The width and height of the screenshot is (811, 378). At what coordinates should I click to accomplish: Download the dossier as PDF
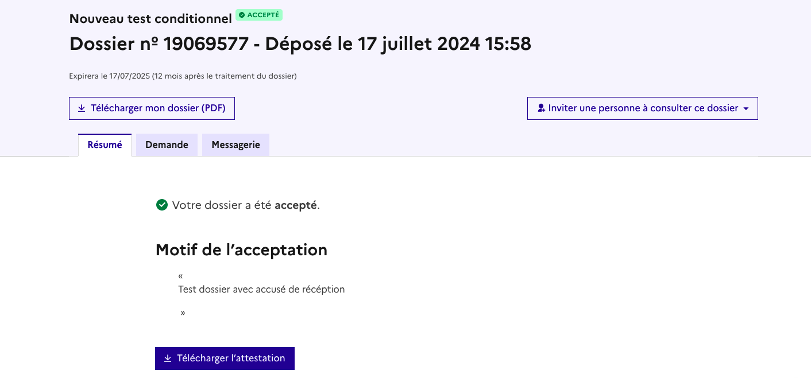[x=152, y=108]
